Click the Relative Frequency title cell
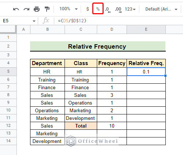 pyautogui.click(x=98, y=46)
